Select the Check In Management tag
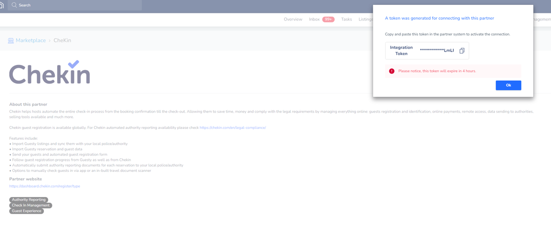Image resolution: width=551 pixels, height=241 pixels. [31, 205]
